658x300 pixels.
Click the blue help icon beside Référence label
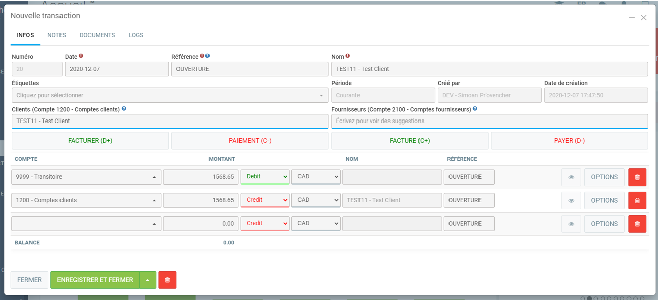point(207,56)
